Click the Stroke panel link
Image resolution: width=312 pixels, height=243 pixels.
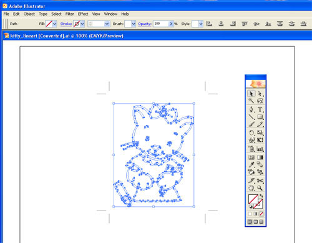(x=66, y=24)
